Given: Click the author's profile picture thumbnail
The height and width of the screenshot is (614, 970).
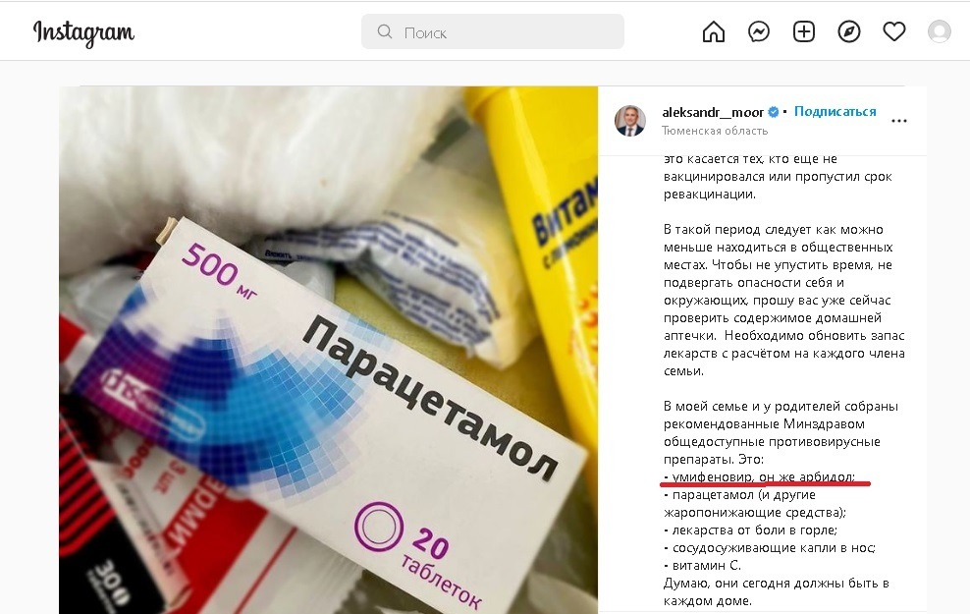Looking at the screenshot, I should tap(629, 120).
